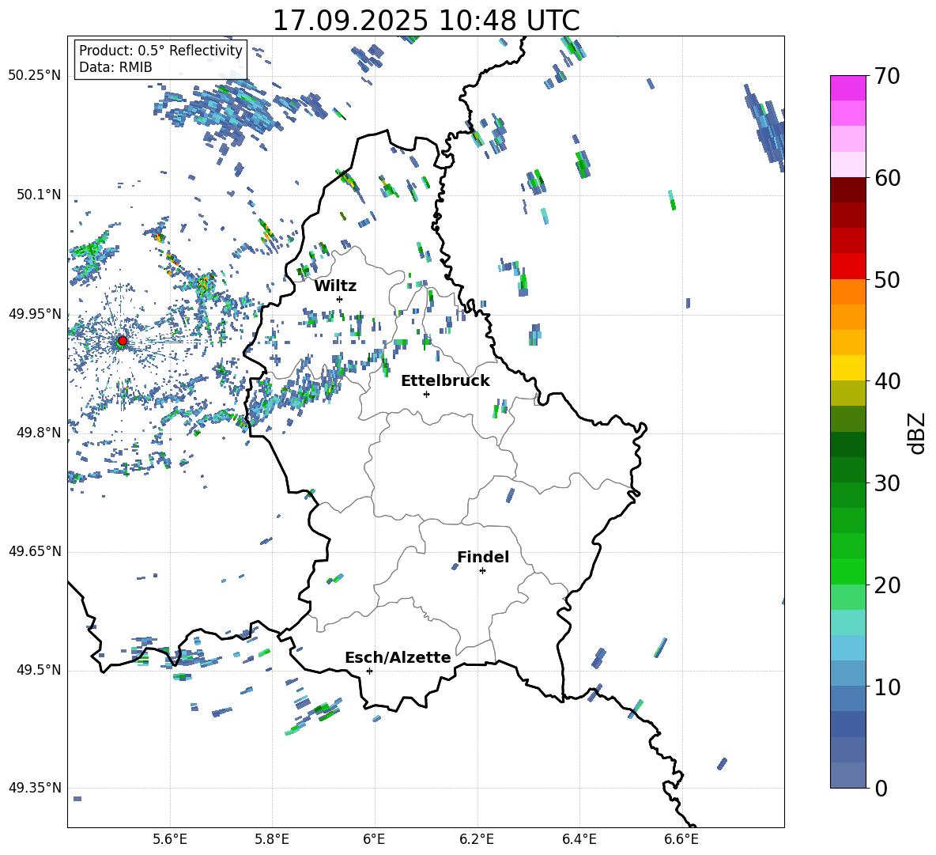This screenshot has width=936, height=855.
Task: Click the latitude label 49.65°N
Action: pyautogui.click(x=35, y=551)
